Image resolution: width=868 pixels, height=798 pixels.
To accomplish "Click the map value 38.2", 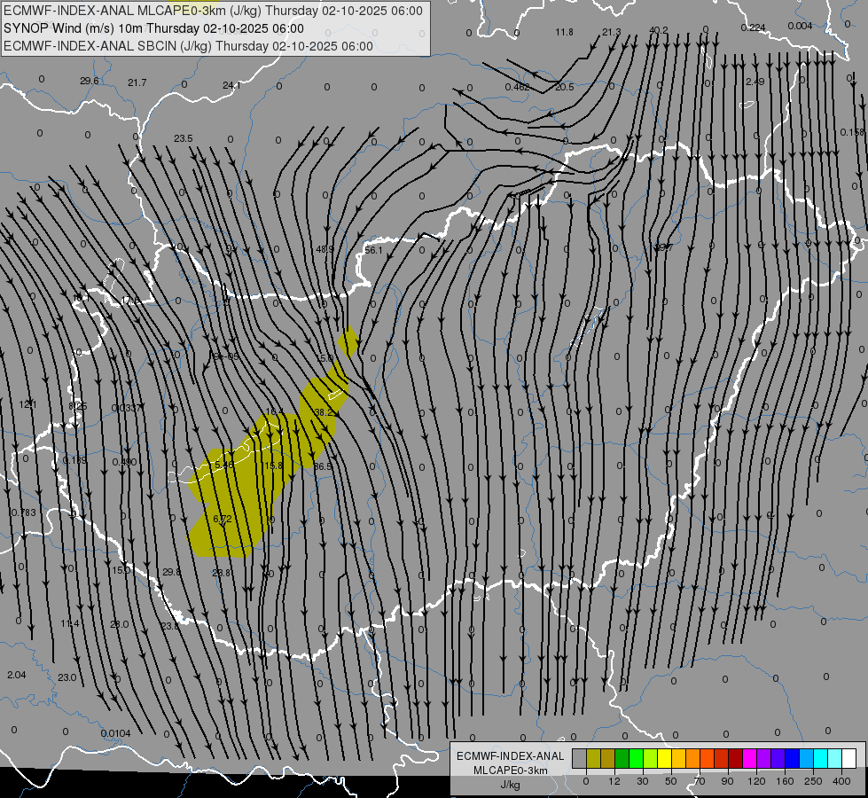I will [x=324, y=412].
